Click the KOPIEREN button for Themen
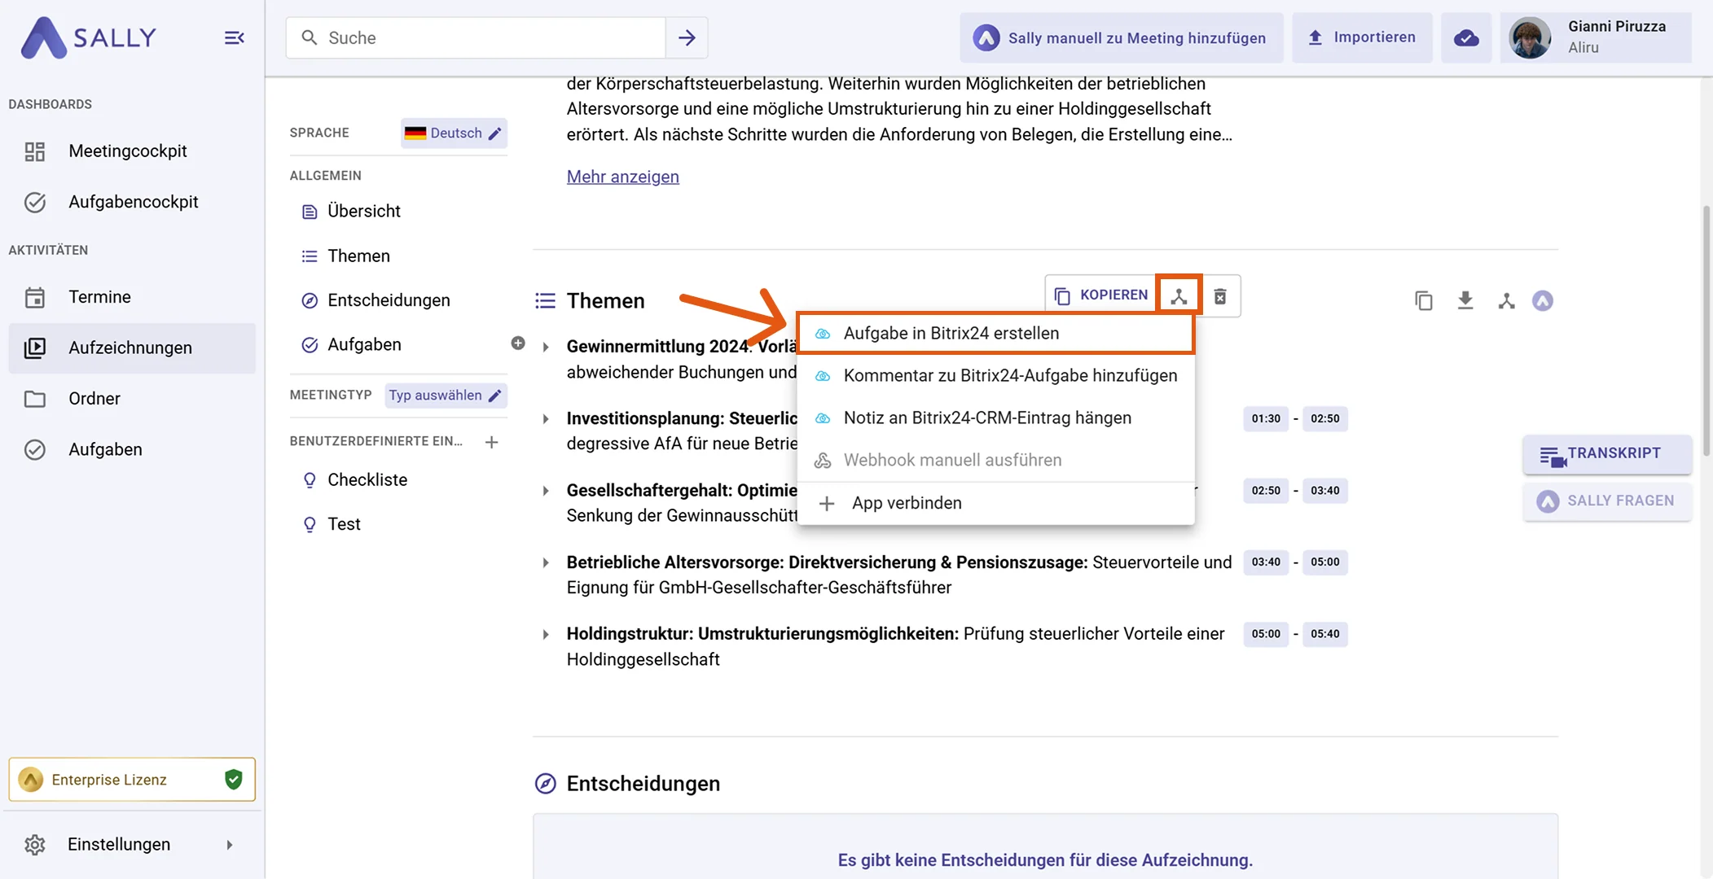This screenshot has height=879, width=1713. pyautogui.click(x=1101, y=295)
